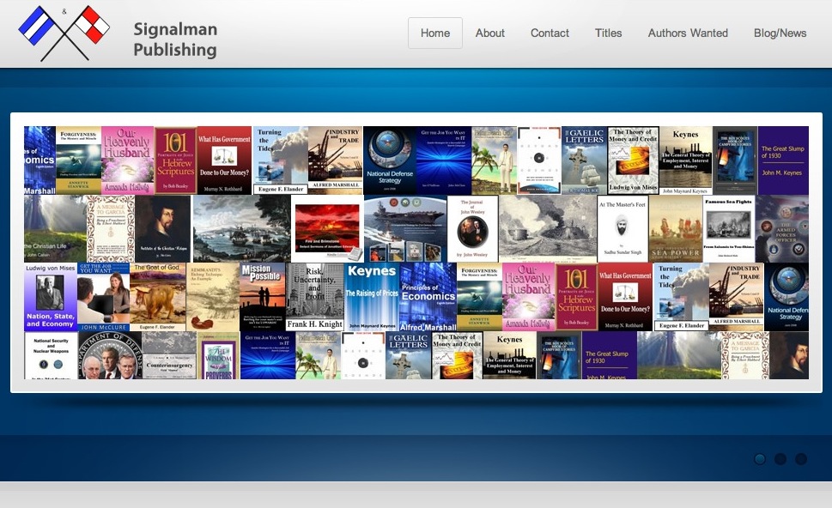
Task: Open the Fire and Brimstone cover
Action: click(x=327, y=228)
